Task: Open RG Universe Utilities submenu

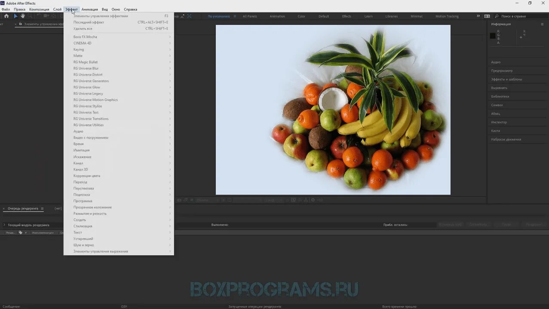Action: 119,125
